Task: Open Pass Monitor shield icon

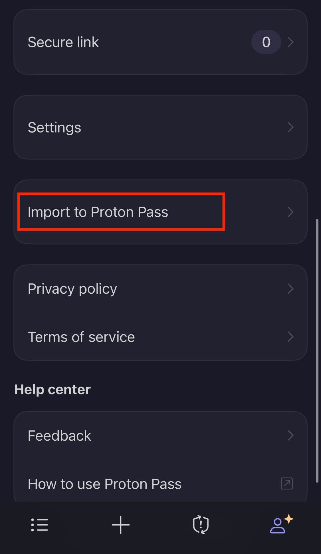Action: pyautogui.click(x=201, y=525)
